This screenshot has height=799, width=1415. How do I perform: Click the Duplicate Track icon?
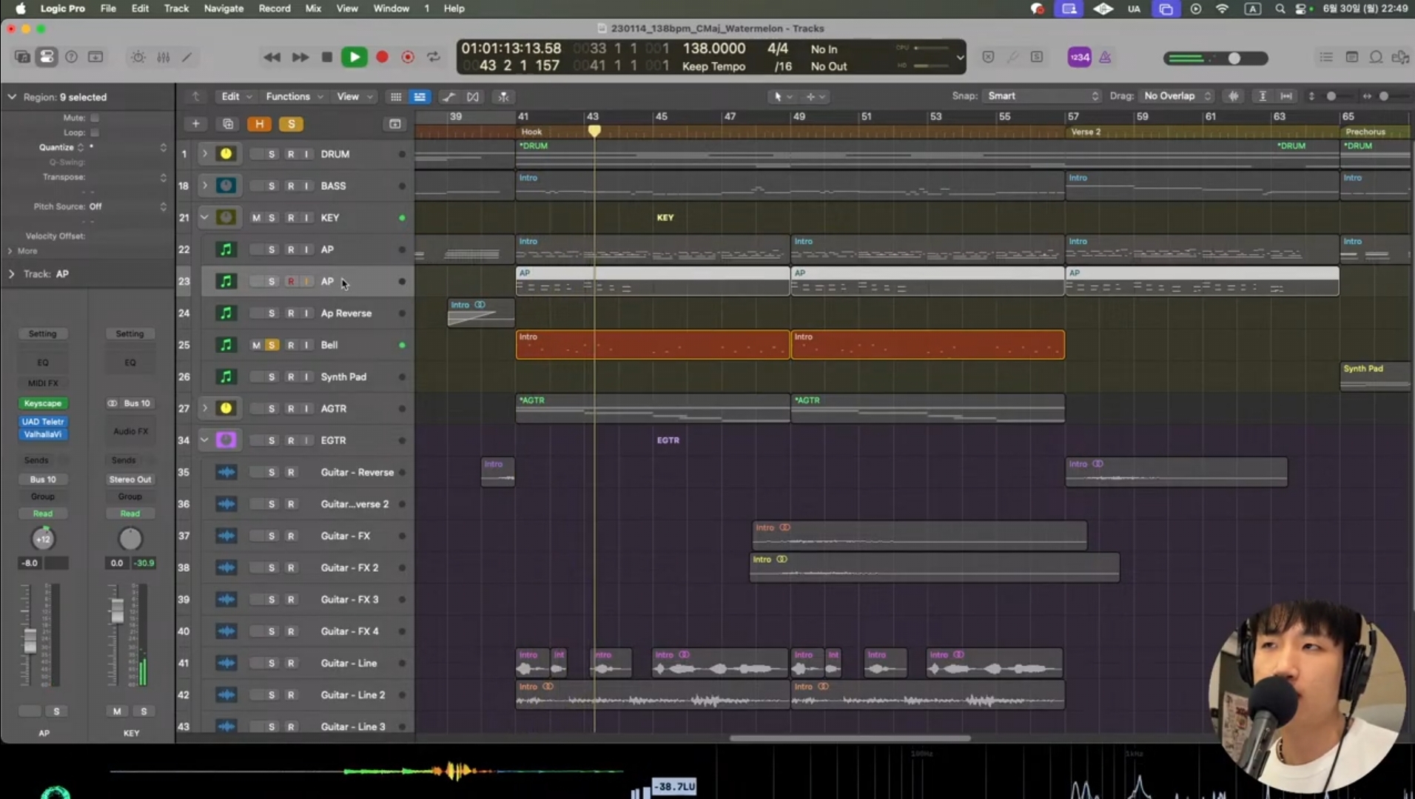pyautogui.click(x=228, y=124)
